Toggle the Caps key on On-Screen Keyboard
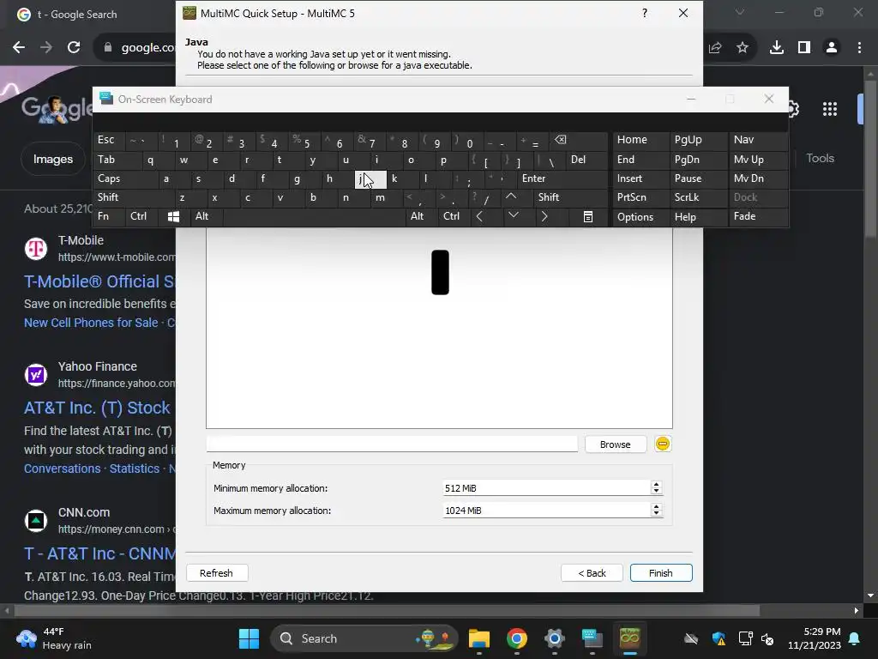Screen dimensions: 878x659 pos(124,178)
